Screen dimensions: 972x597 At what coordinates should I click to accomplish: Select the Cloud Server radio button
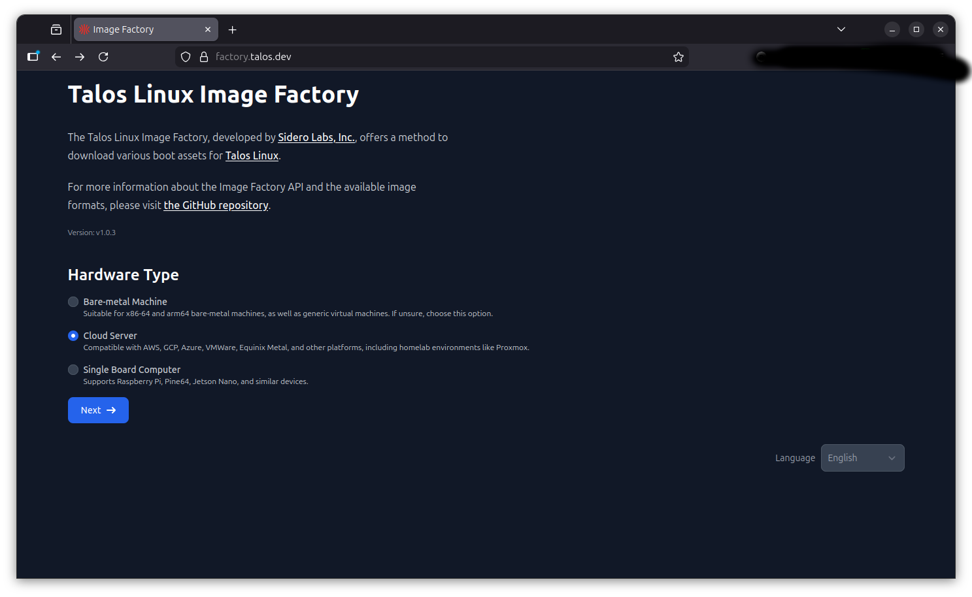point(73,336)
